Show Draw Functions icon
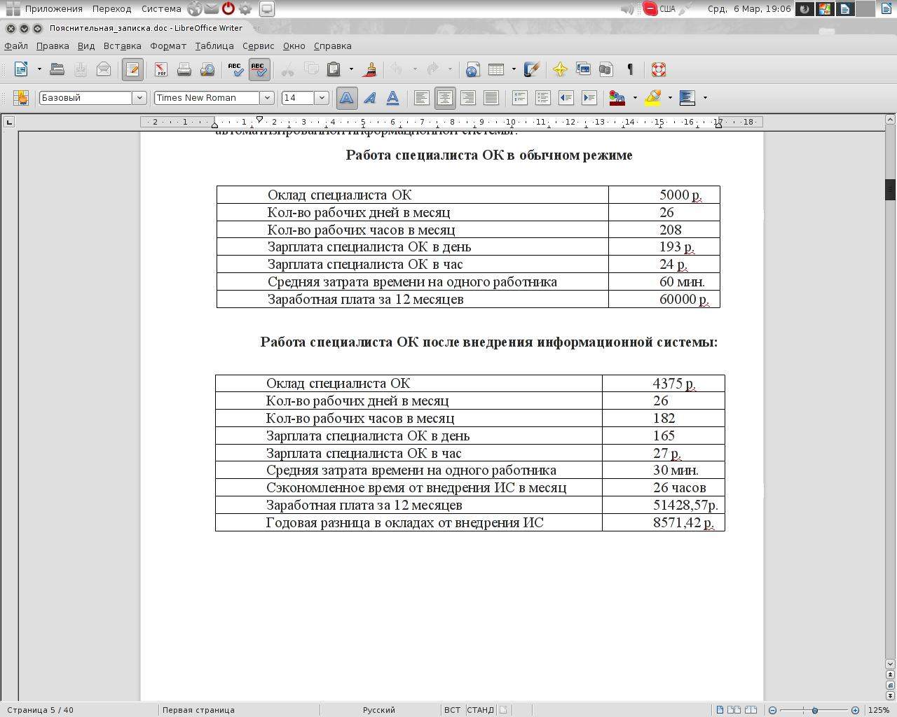This screenshot has height=717, width=897. [532, 69]
